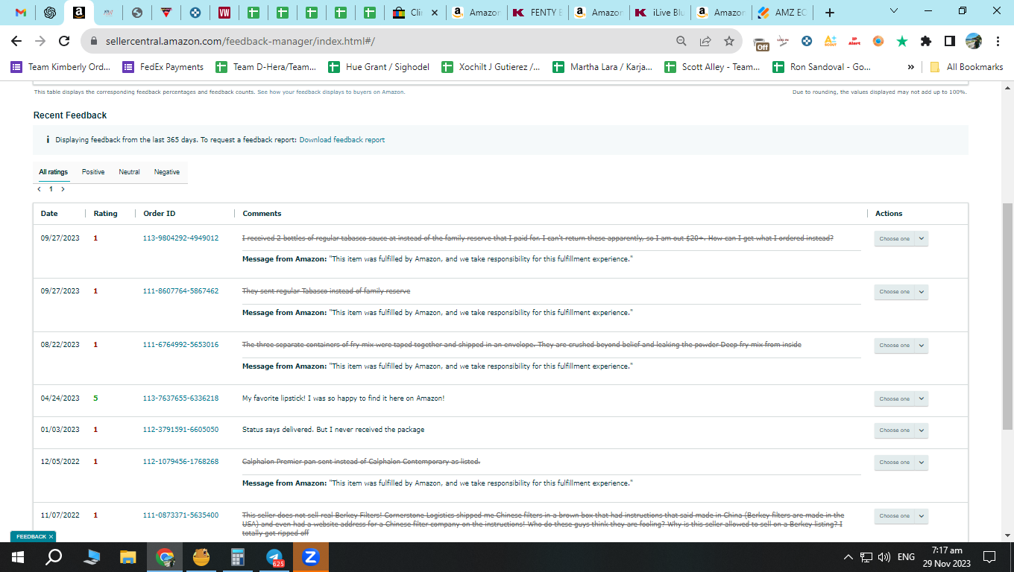
Task: Open order 111-8607764-5867462
Action: click(x=180, y=291)
